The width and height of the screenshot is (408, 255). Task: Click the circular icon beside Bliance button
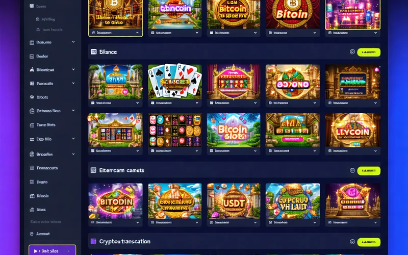352,52
